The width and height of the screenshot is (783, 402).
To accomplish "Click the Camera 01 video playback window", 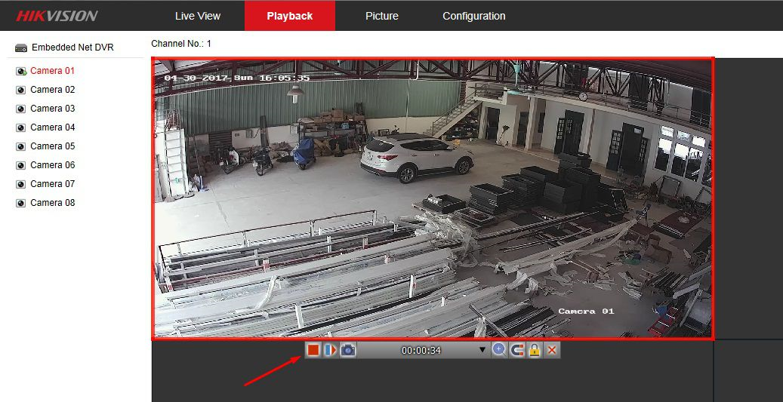I will pyautogui.click(x=432, y=198).
